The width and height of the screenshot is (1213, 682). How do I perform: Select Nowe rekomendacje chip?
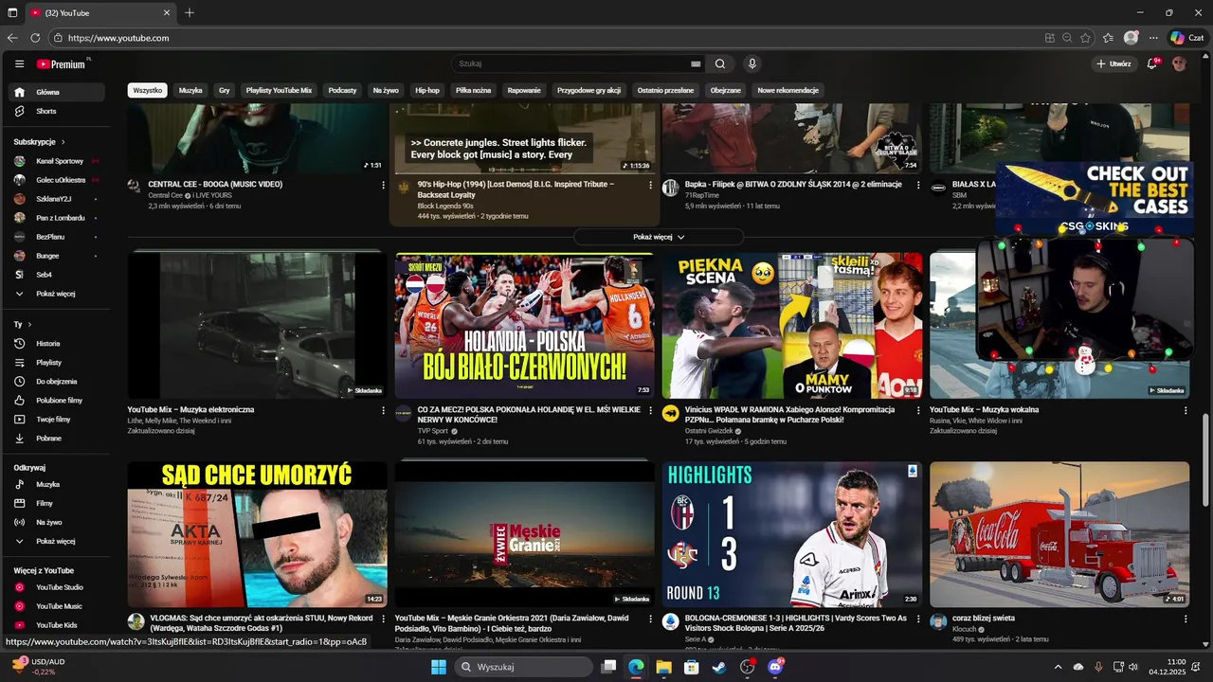(x=788, y=90)
